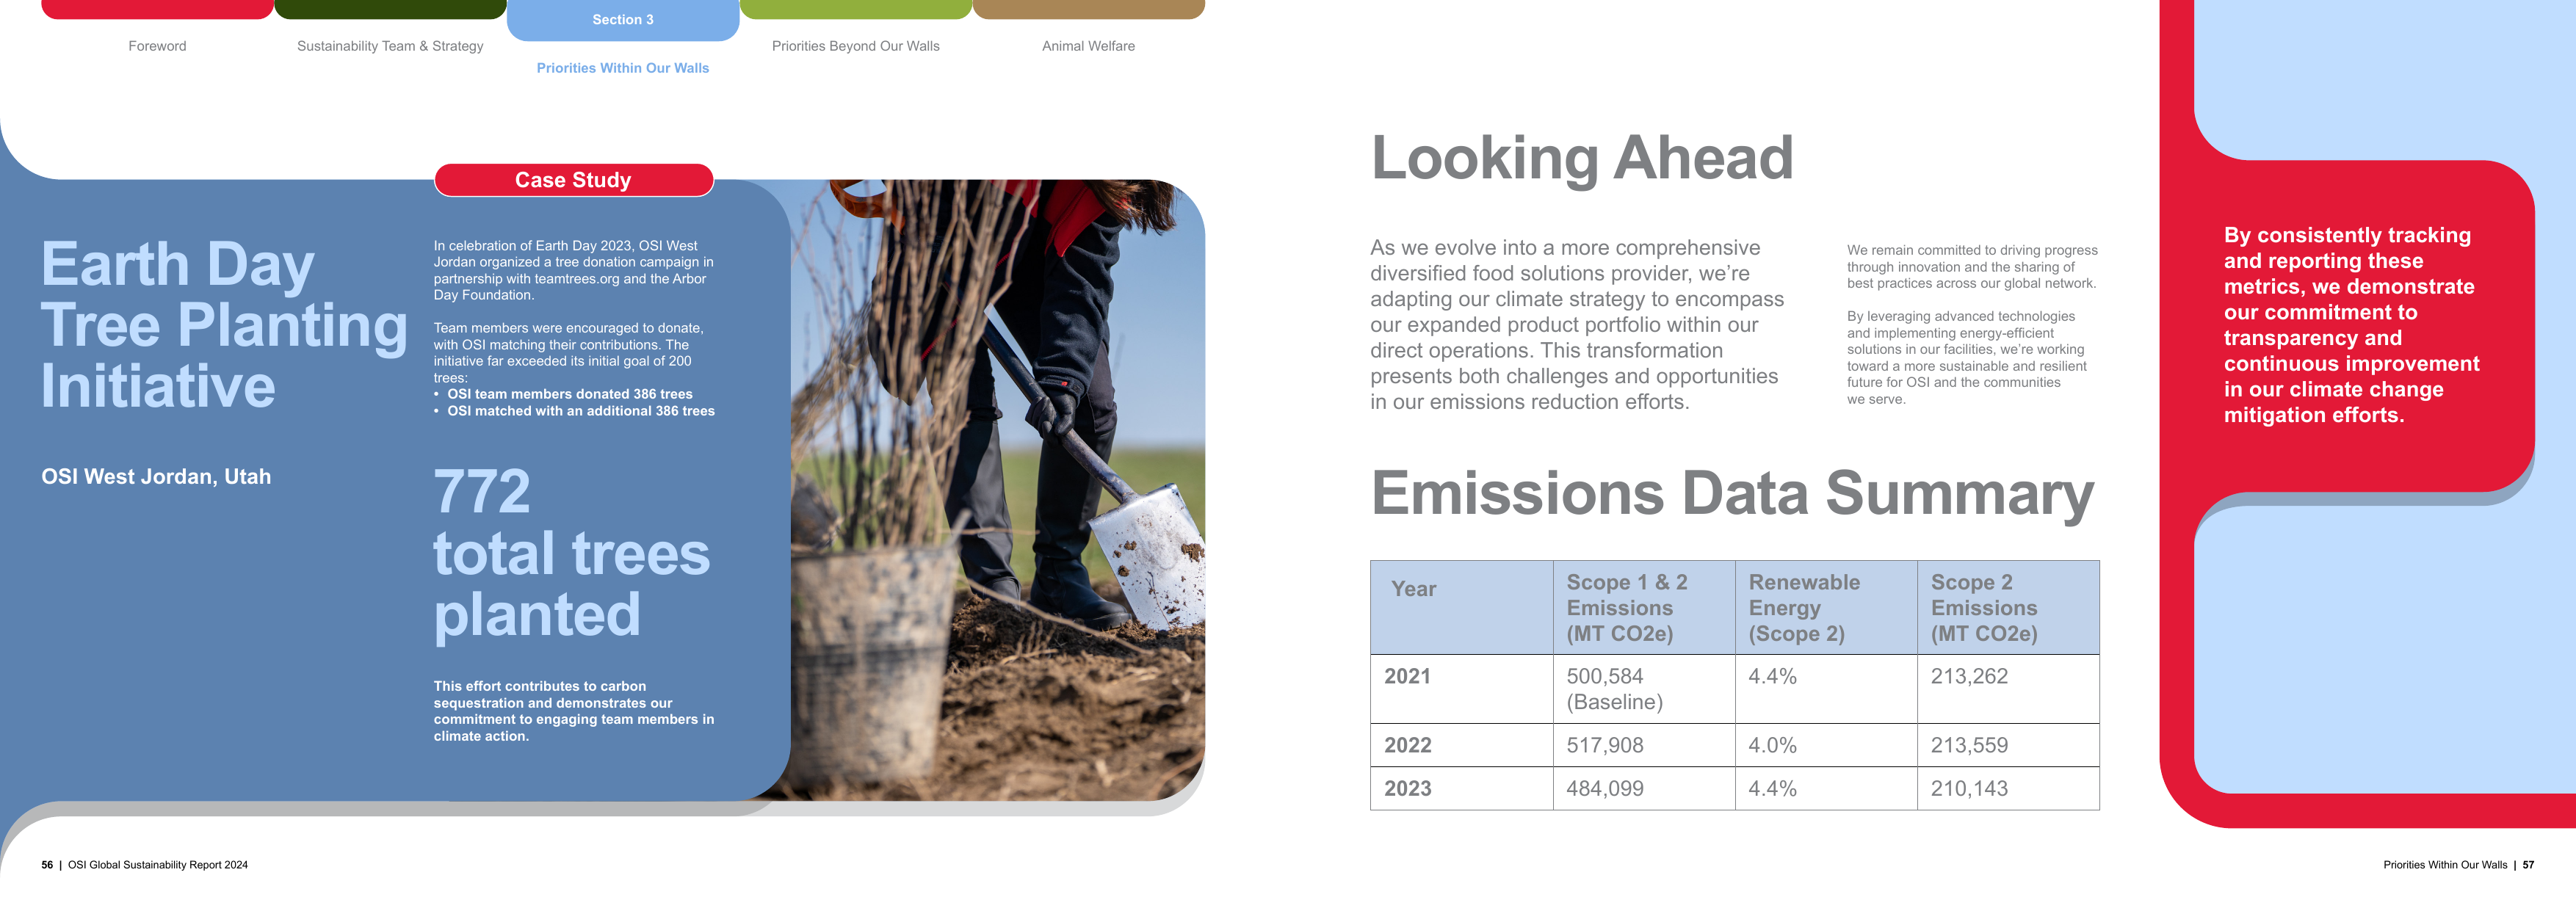Viewport: 2576px width, 911px height.
Task: Click the page 56 footer text
Action: pyautogui.click(x=144, y=865)
